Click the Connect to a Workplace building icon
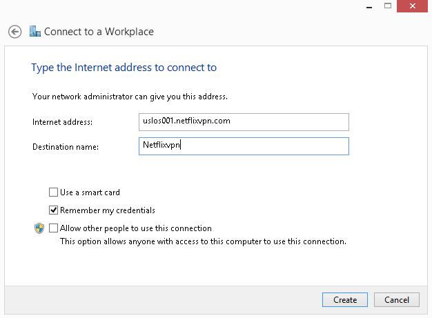Screen dimensions: 432x318 pyautogui.click(x=35, y=32)
